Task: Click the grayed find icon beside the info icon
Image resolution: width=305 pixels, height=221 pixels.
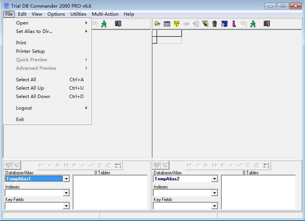Action: point(243,24)
